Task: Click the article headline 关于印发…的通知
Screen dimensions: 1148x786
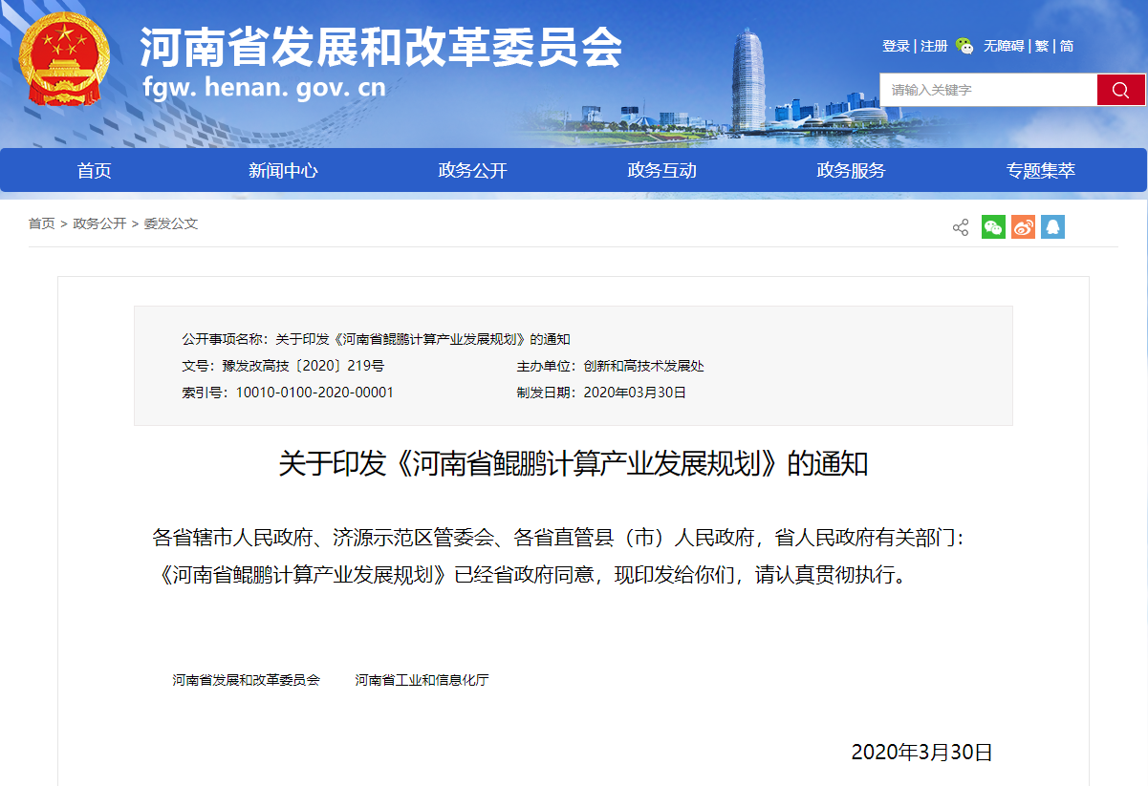Action: tap(574, 465)
